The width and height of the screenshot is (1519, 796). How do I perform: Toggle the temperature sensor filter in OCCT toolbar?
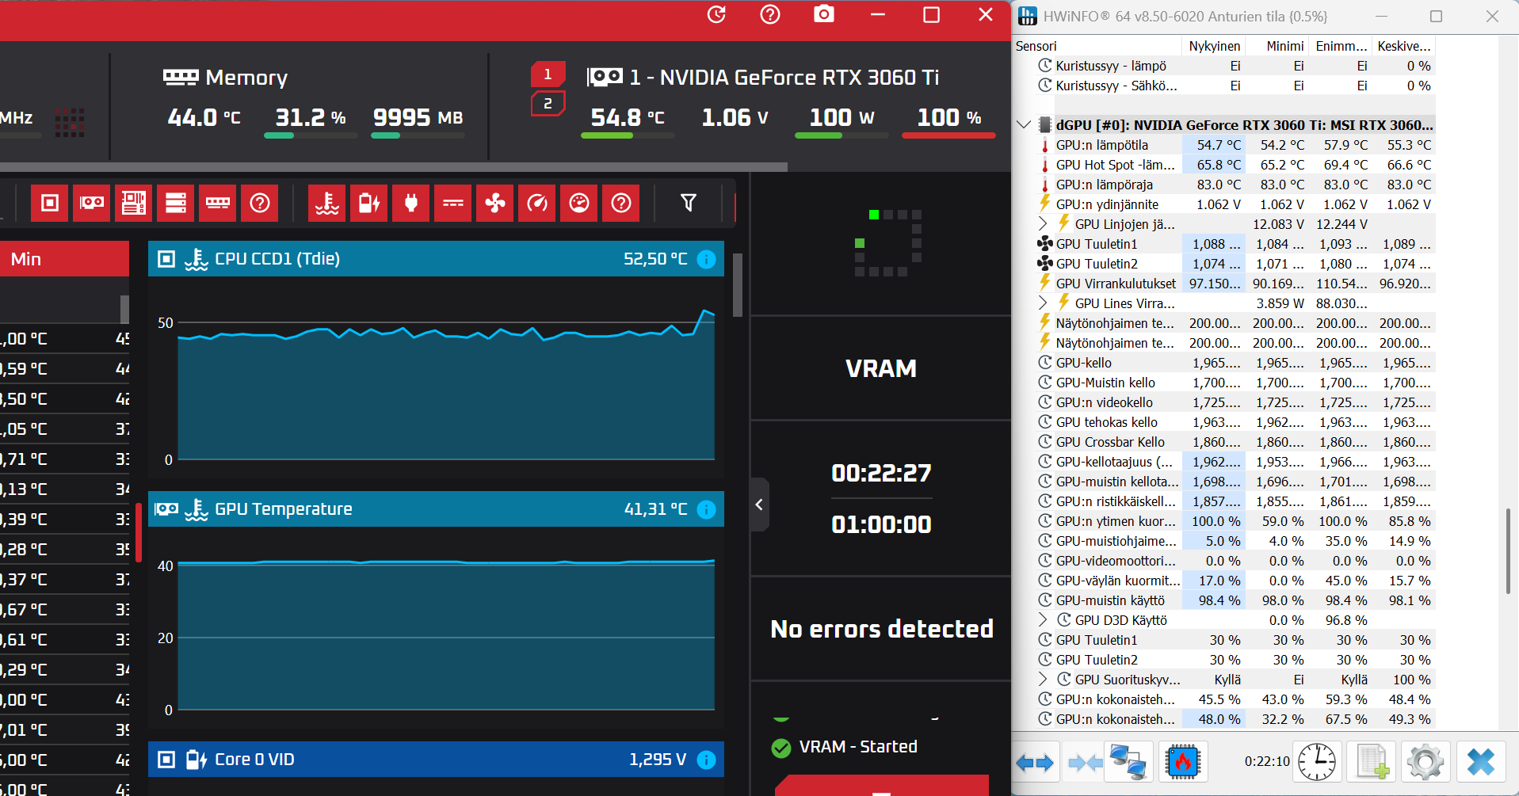pos(327,204)
